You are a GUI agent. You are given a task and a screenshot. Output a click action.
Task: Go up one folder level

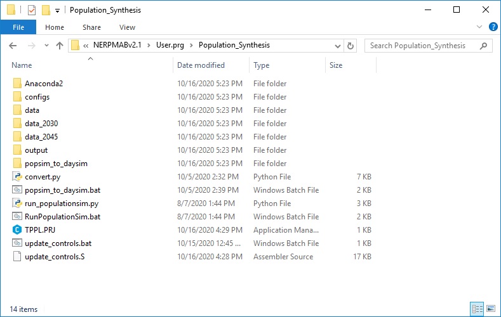(60, 46)
